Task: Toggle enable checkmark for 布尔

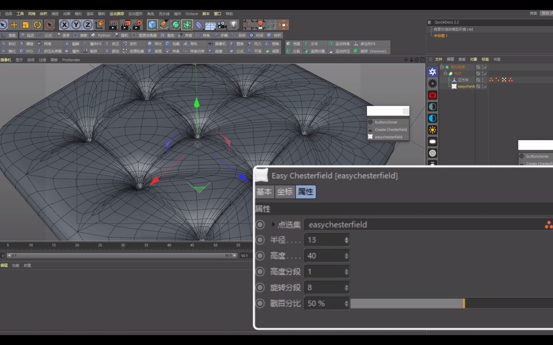Action: click(485, 73)
